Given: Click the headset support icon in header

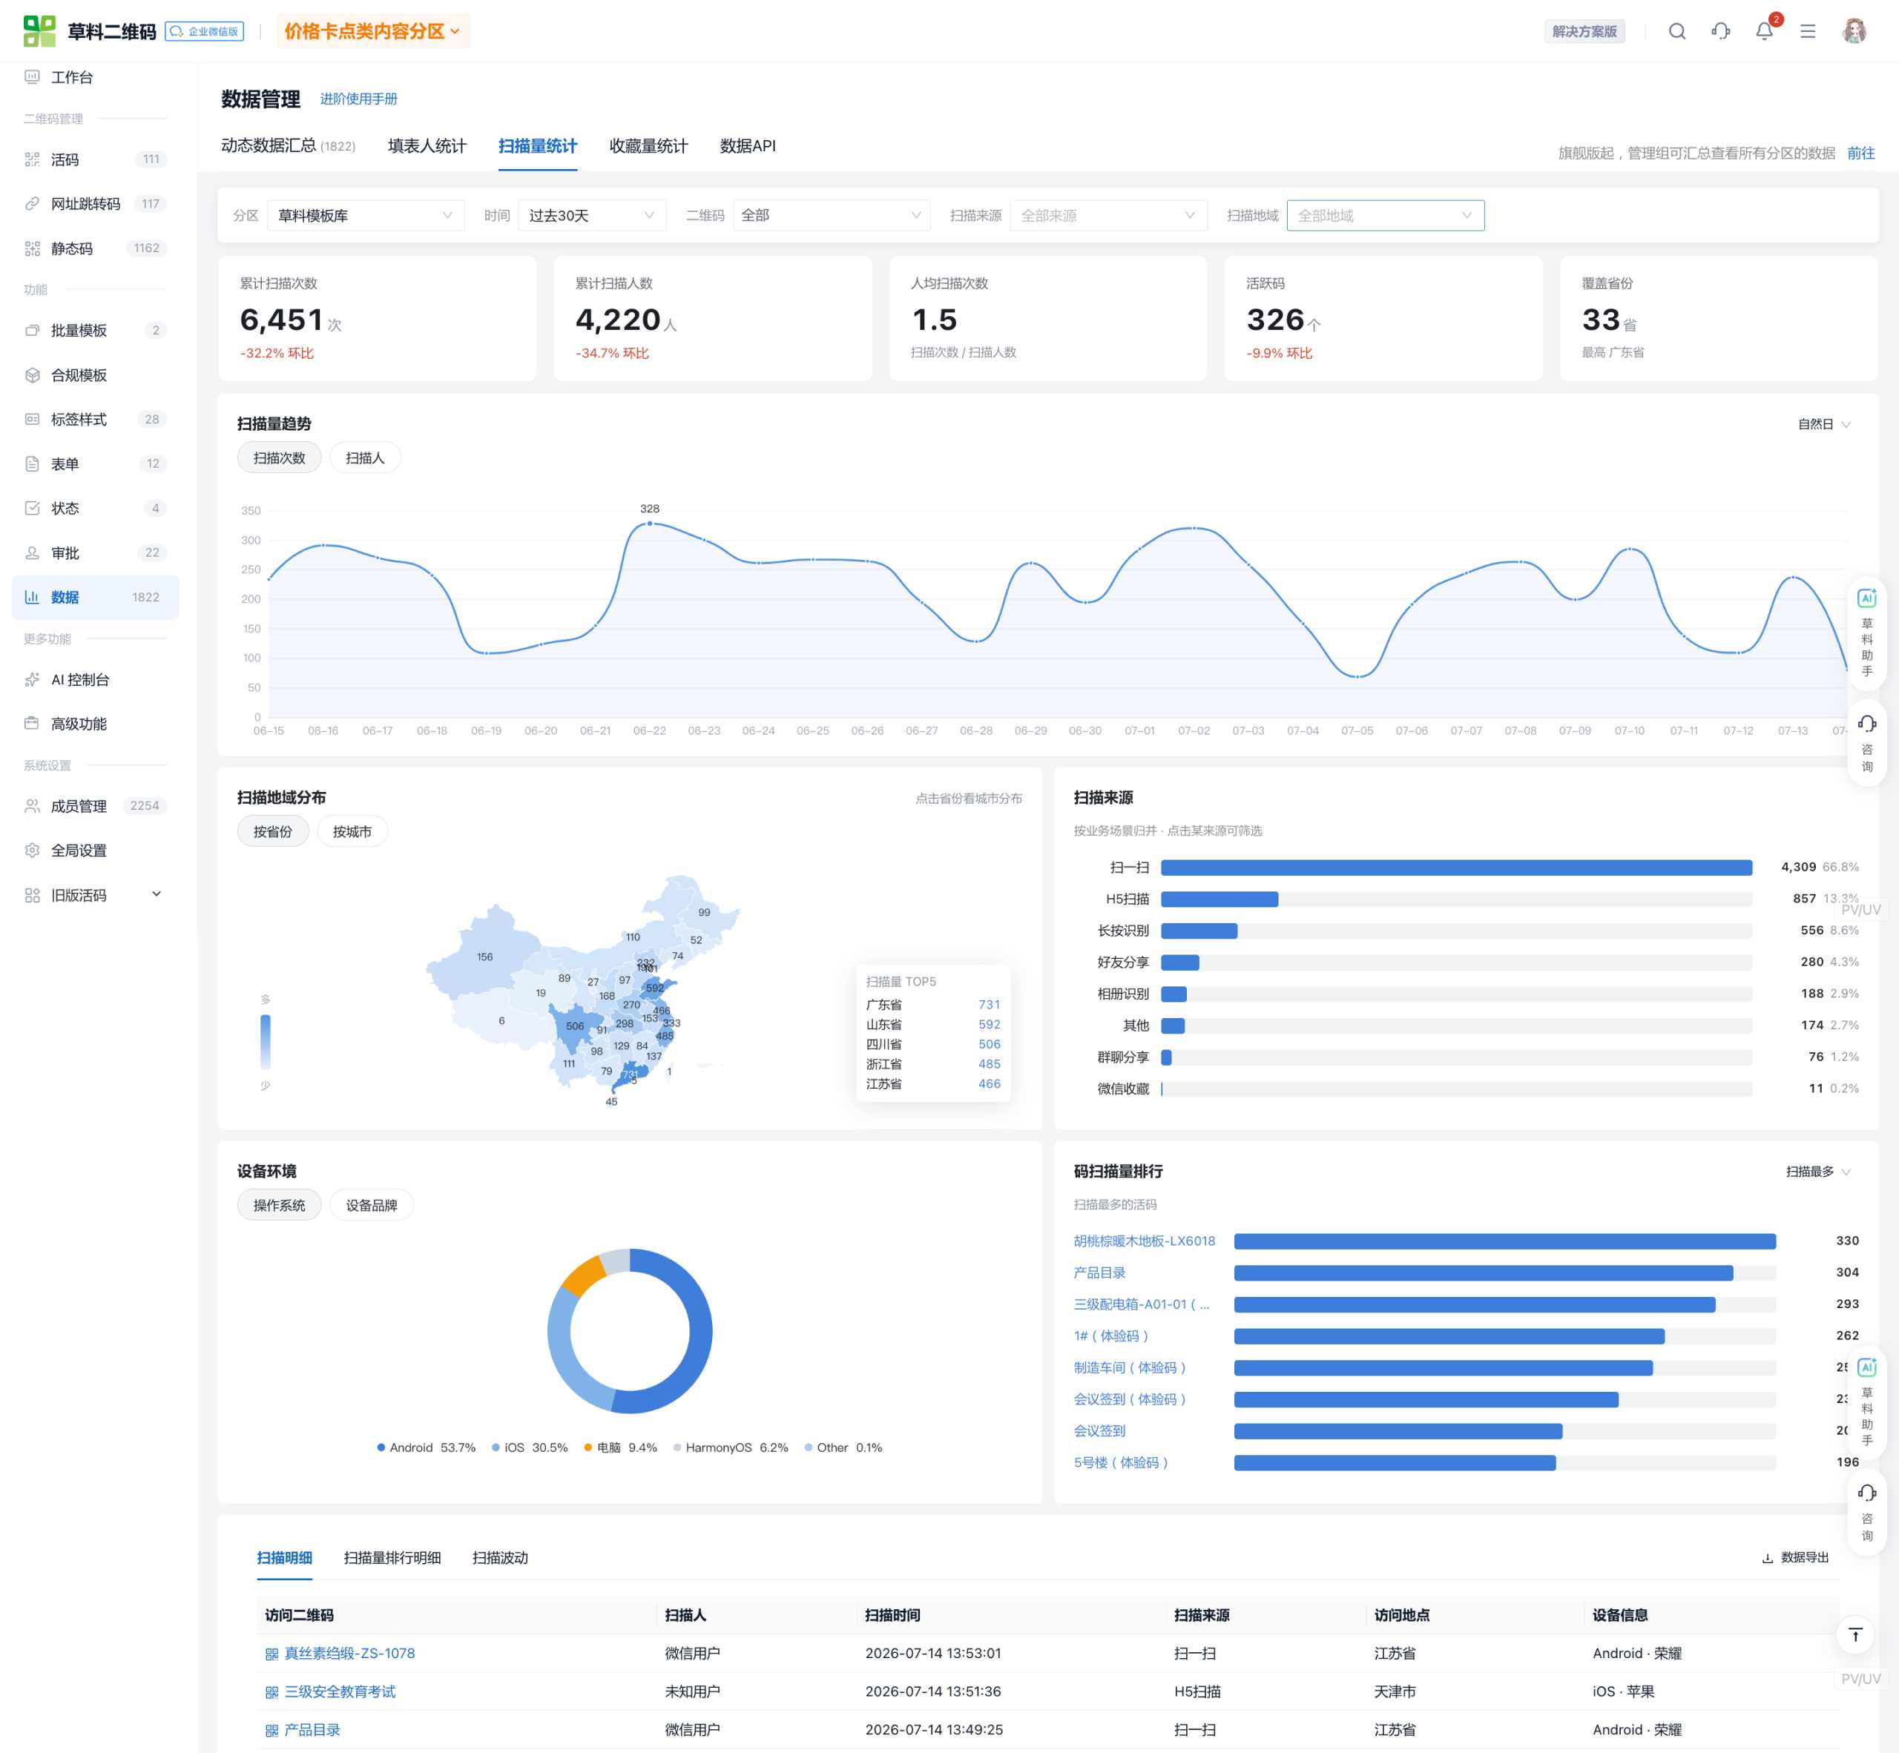Looking at the screenshot, I should pyautogui.click(x=1720, y=31).
